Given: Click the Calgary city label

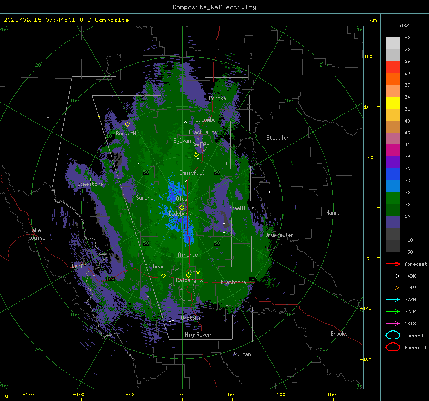Looking at the screenshot, I should (x=186, y=280).
